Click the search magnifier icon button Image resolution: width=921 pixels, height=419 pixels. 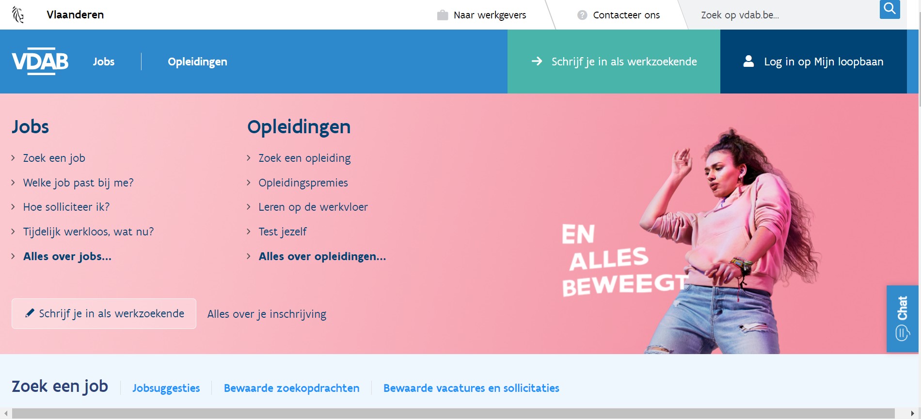889,9
